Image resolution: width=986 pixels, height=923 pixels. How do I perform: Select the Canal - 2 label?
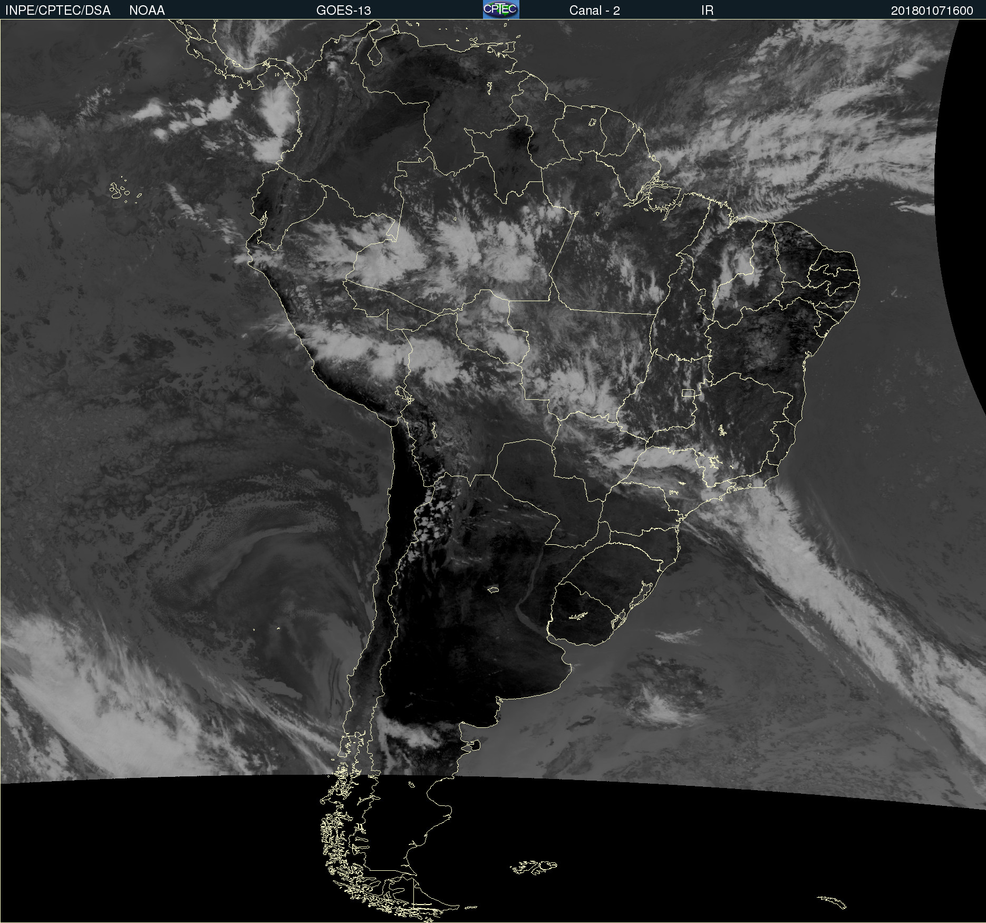[x=594, y=11]
